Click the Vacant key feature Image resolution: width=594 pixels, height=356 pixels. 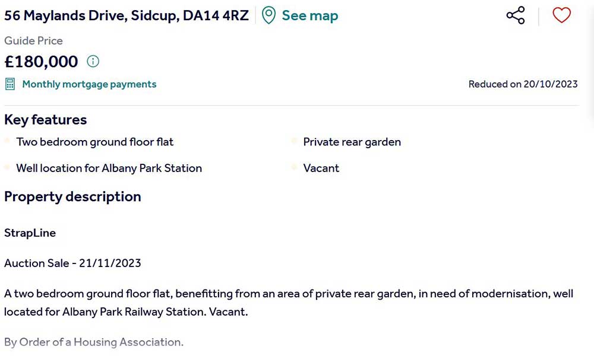pos(321,168)
